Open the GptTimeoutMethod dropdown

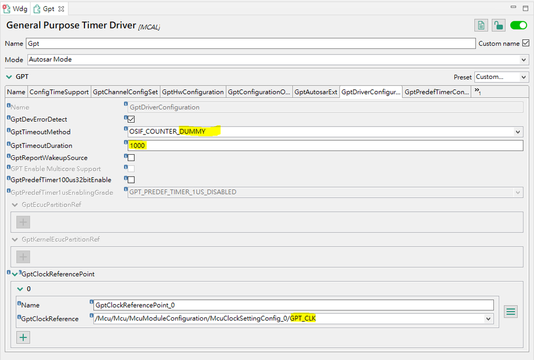[325, 132]
